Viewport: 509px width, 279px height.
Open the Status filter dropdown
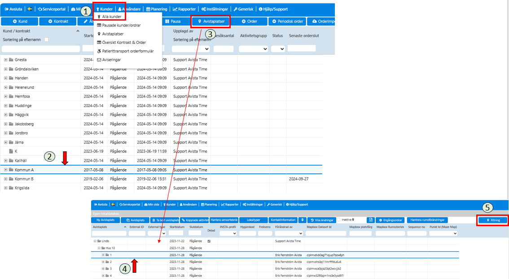coord(278,49)
